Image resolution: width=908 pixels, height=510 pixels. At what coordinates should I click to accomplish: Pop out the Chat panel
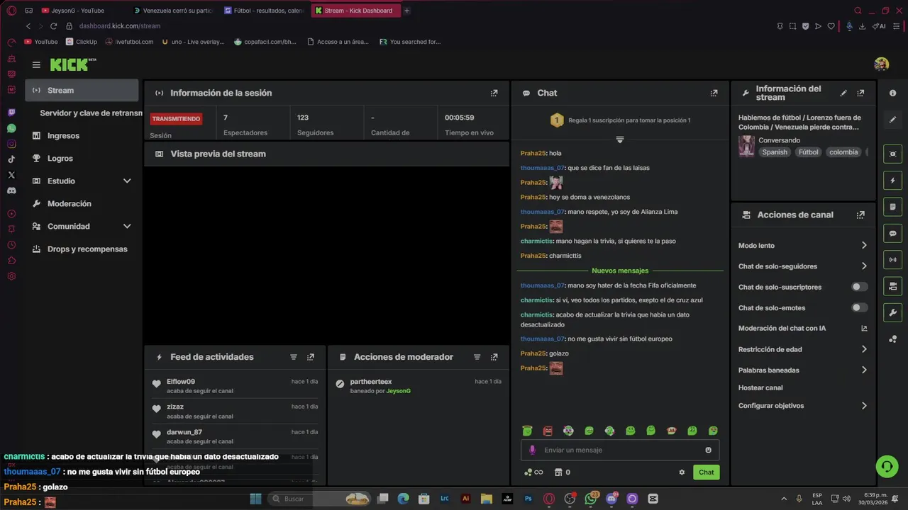[714, 93]
